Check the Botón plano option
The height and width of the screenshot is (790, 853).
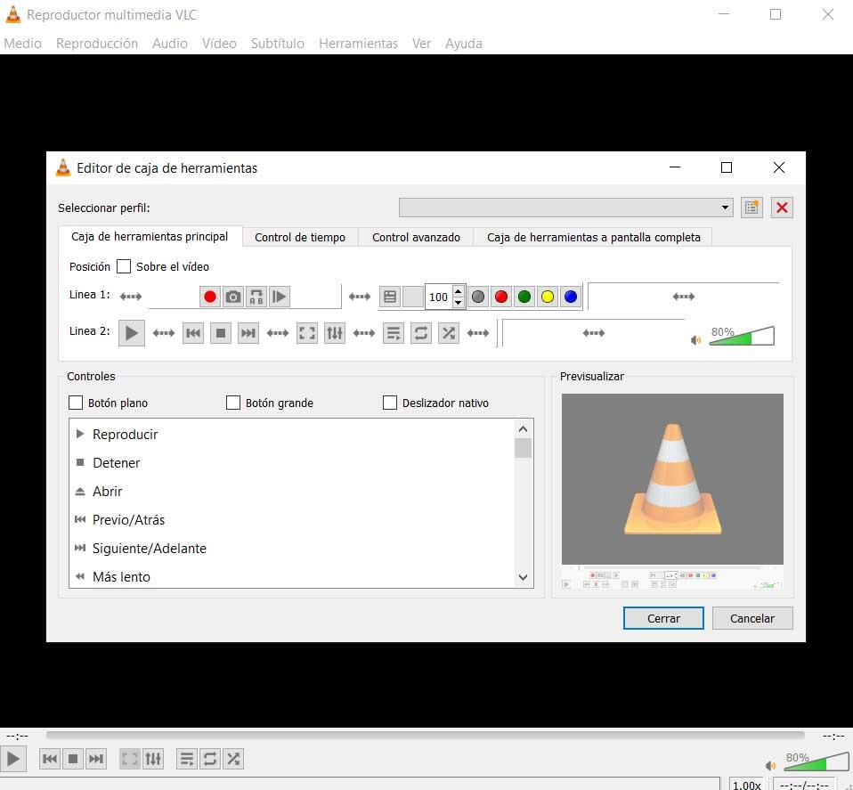(76, 403)
